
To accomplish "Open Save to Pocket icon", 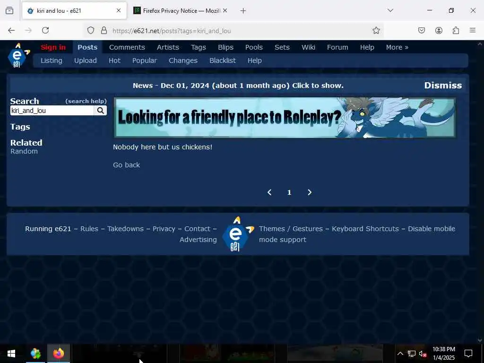I will 422,30.
